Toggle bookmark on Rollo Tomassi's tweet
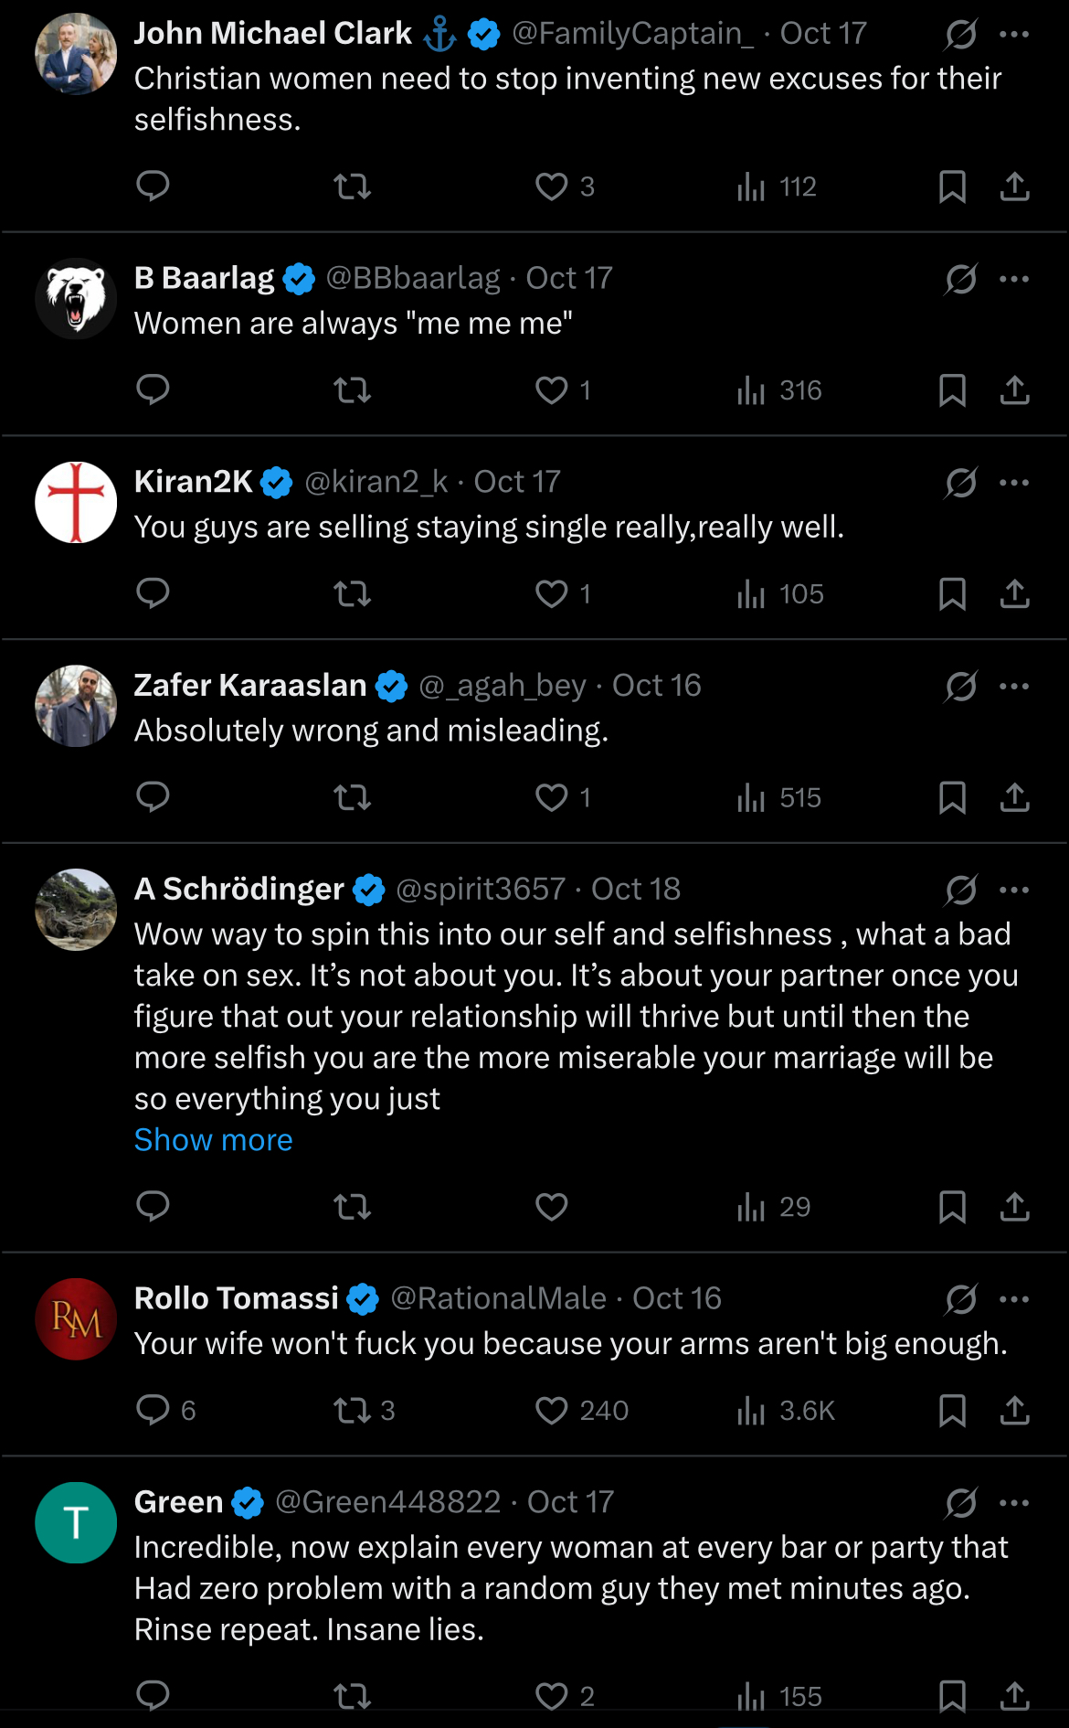 pyautogui.click(x=952, y=1410)
